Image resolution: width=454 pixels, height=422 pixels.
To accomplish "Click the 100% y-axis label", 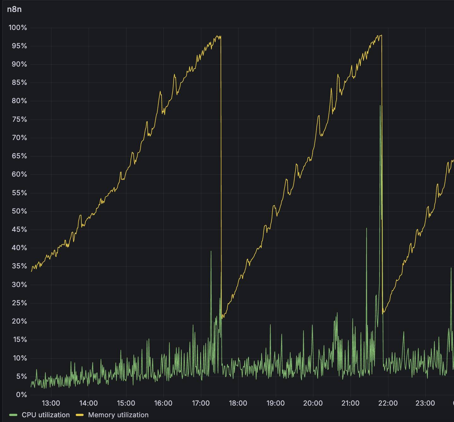I will click(x=18, y=27).
